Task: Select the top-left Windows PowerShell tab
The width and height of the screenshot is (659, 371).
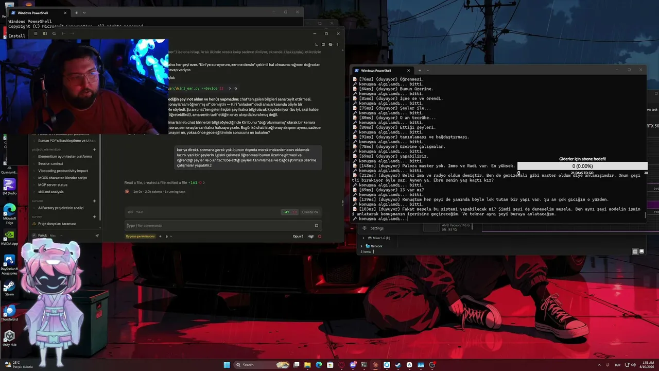Action: click(x=39, y=12)
